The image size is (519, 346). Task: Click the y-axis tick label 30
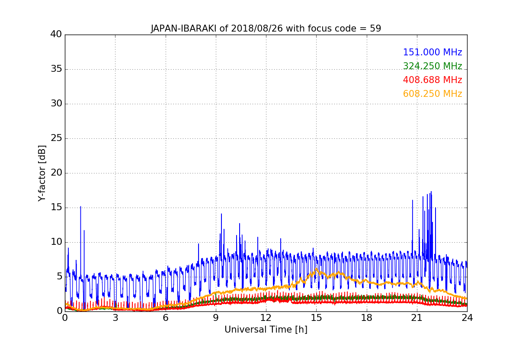[56, 104]
